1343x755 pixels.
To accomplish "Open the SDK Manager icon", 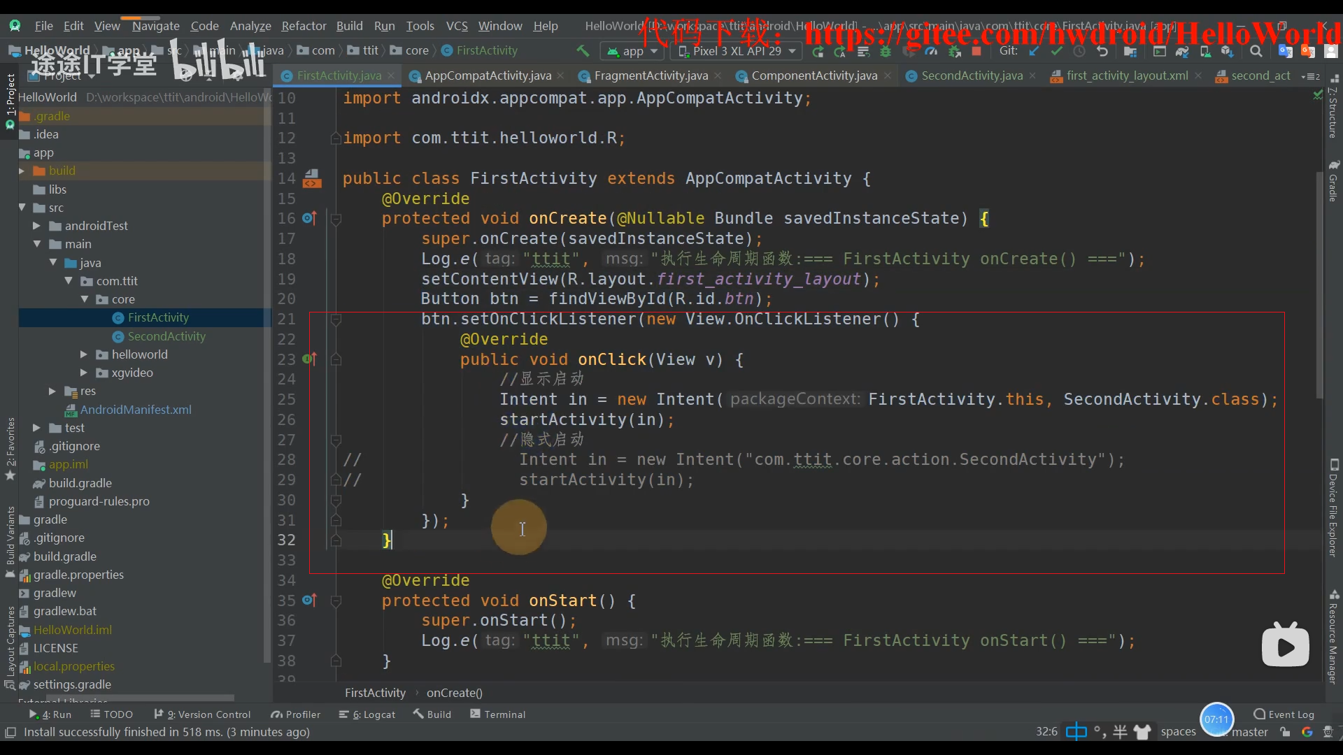I will click(x=1228, y=51).
